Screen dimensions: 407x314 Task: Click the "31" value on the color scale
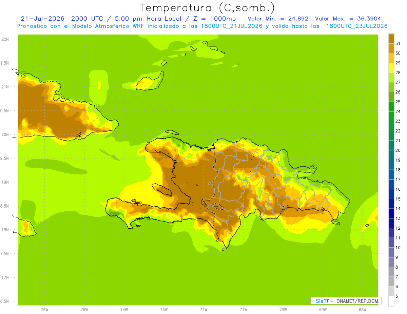pos(398,43)
